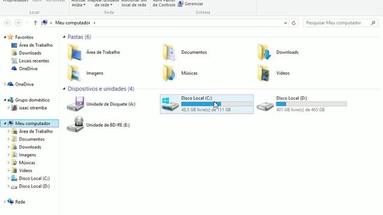Image resolution: width=383 pixels, height=215 pixels.
Task: Refresh the Meu computador view
Action: tap(294, 23)
